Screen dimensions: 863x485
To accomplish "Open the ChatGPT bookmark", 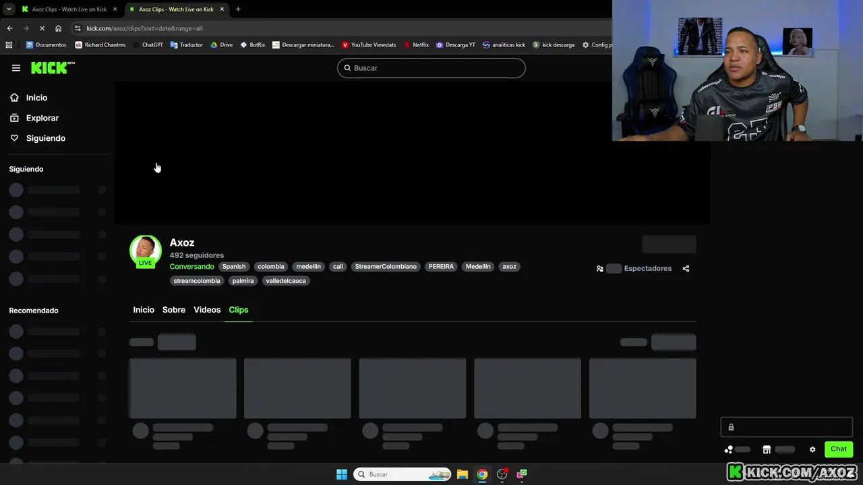I will click(148, 45).
